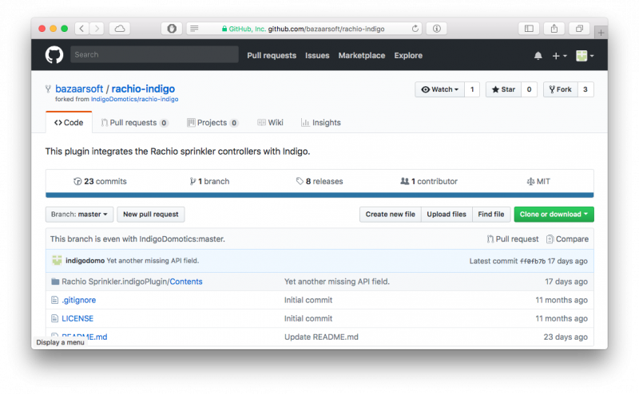Image resolution: width=639 pixels, height=394 pixels.
Task: Go back with Safari back arrow
Action: [x=82, y=29]
